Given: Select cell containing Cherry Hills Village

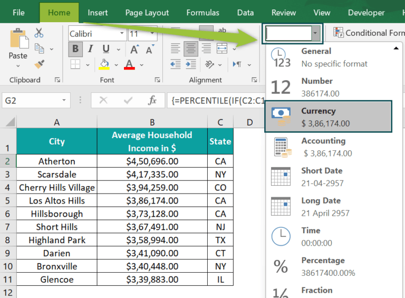Looking at the screenshot, I should 57,187.
